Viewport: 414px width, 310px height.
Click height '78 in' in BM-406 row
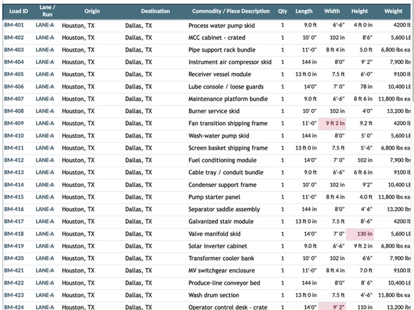366,86
